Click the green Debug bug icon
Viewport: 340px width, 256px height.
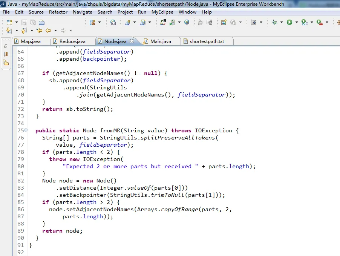coord(274,22)
